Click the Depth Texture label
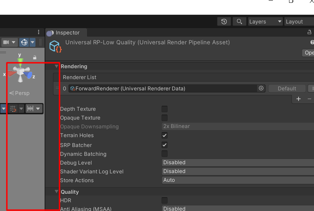The width and height of the screenshot is (314, 211). (x=78, y=109)
